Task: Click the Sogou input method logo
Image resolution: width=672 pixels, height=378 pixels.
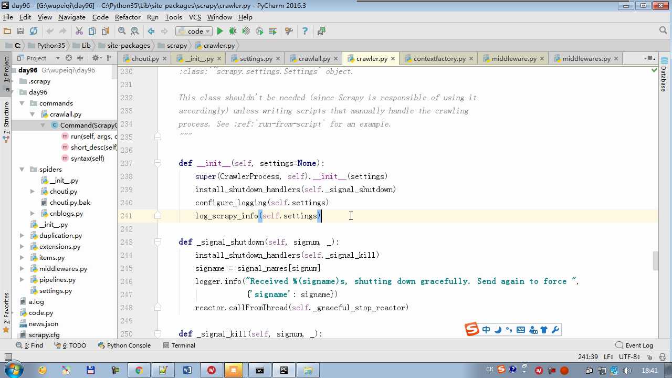Action: 472,330
